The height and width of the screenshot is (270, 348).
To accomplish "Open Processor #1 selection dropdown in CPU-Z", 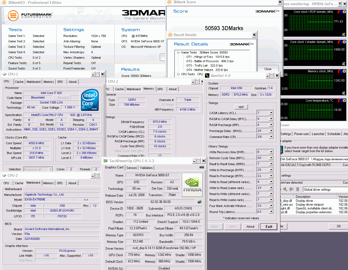I will (x=50, y=169).
